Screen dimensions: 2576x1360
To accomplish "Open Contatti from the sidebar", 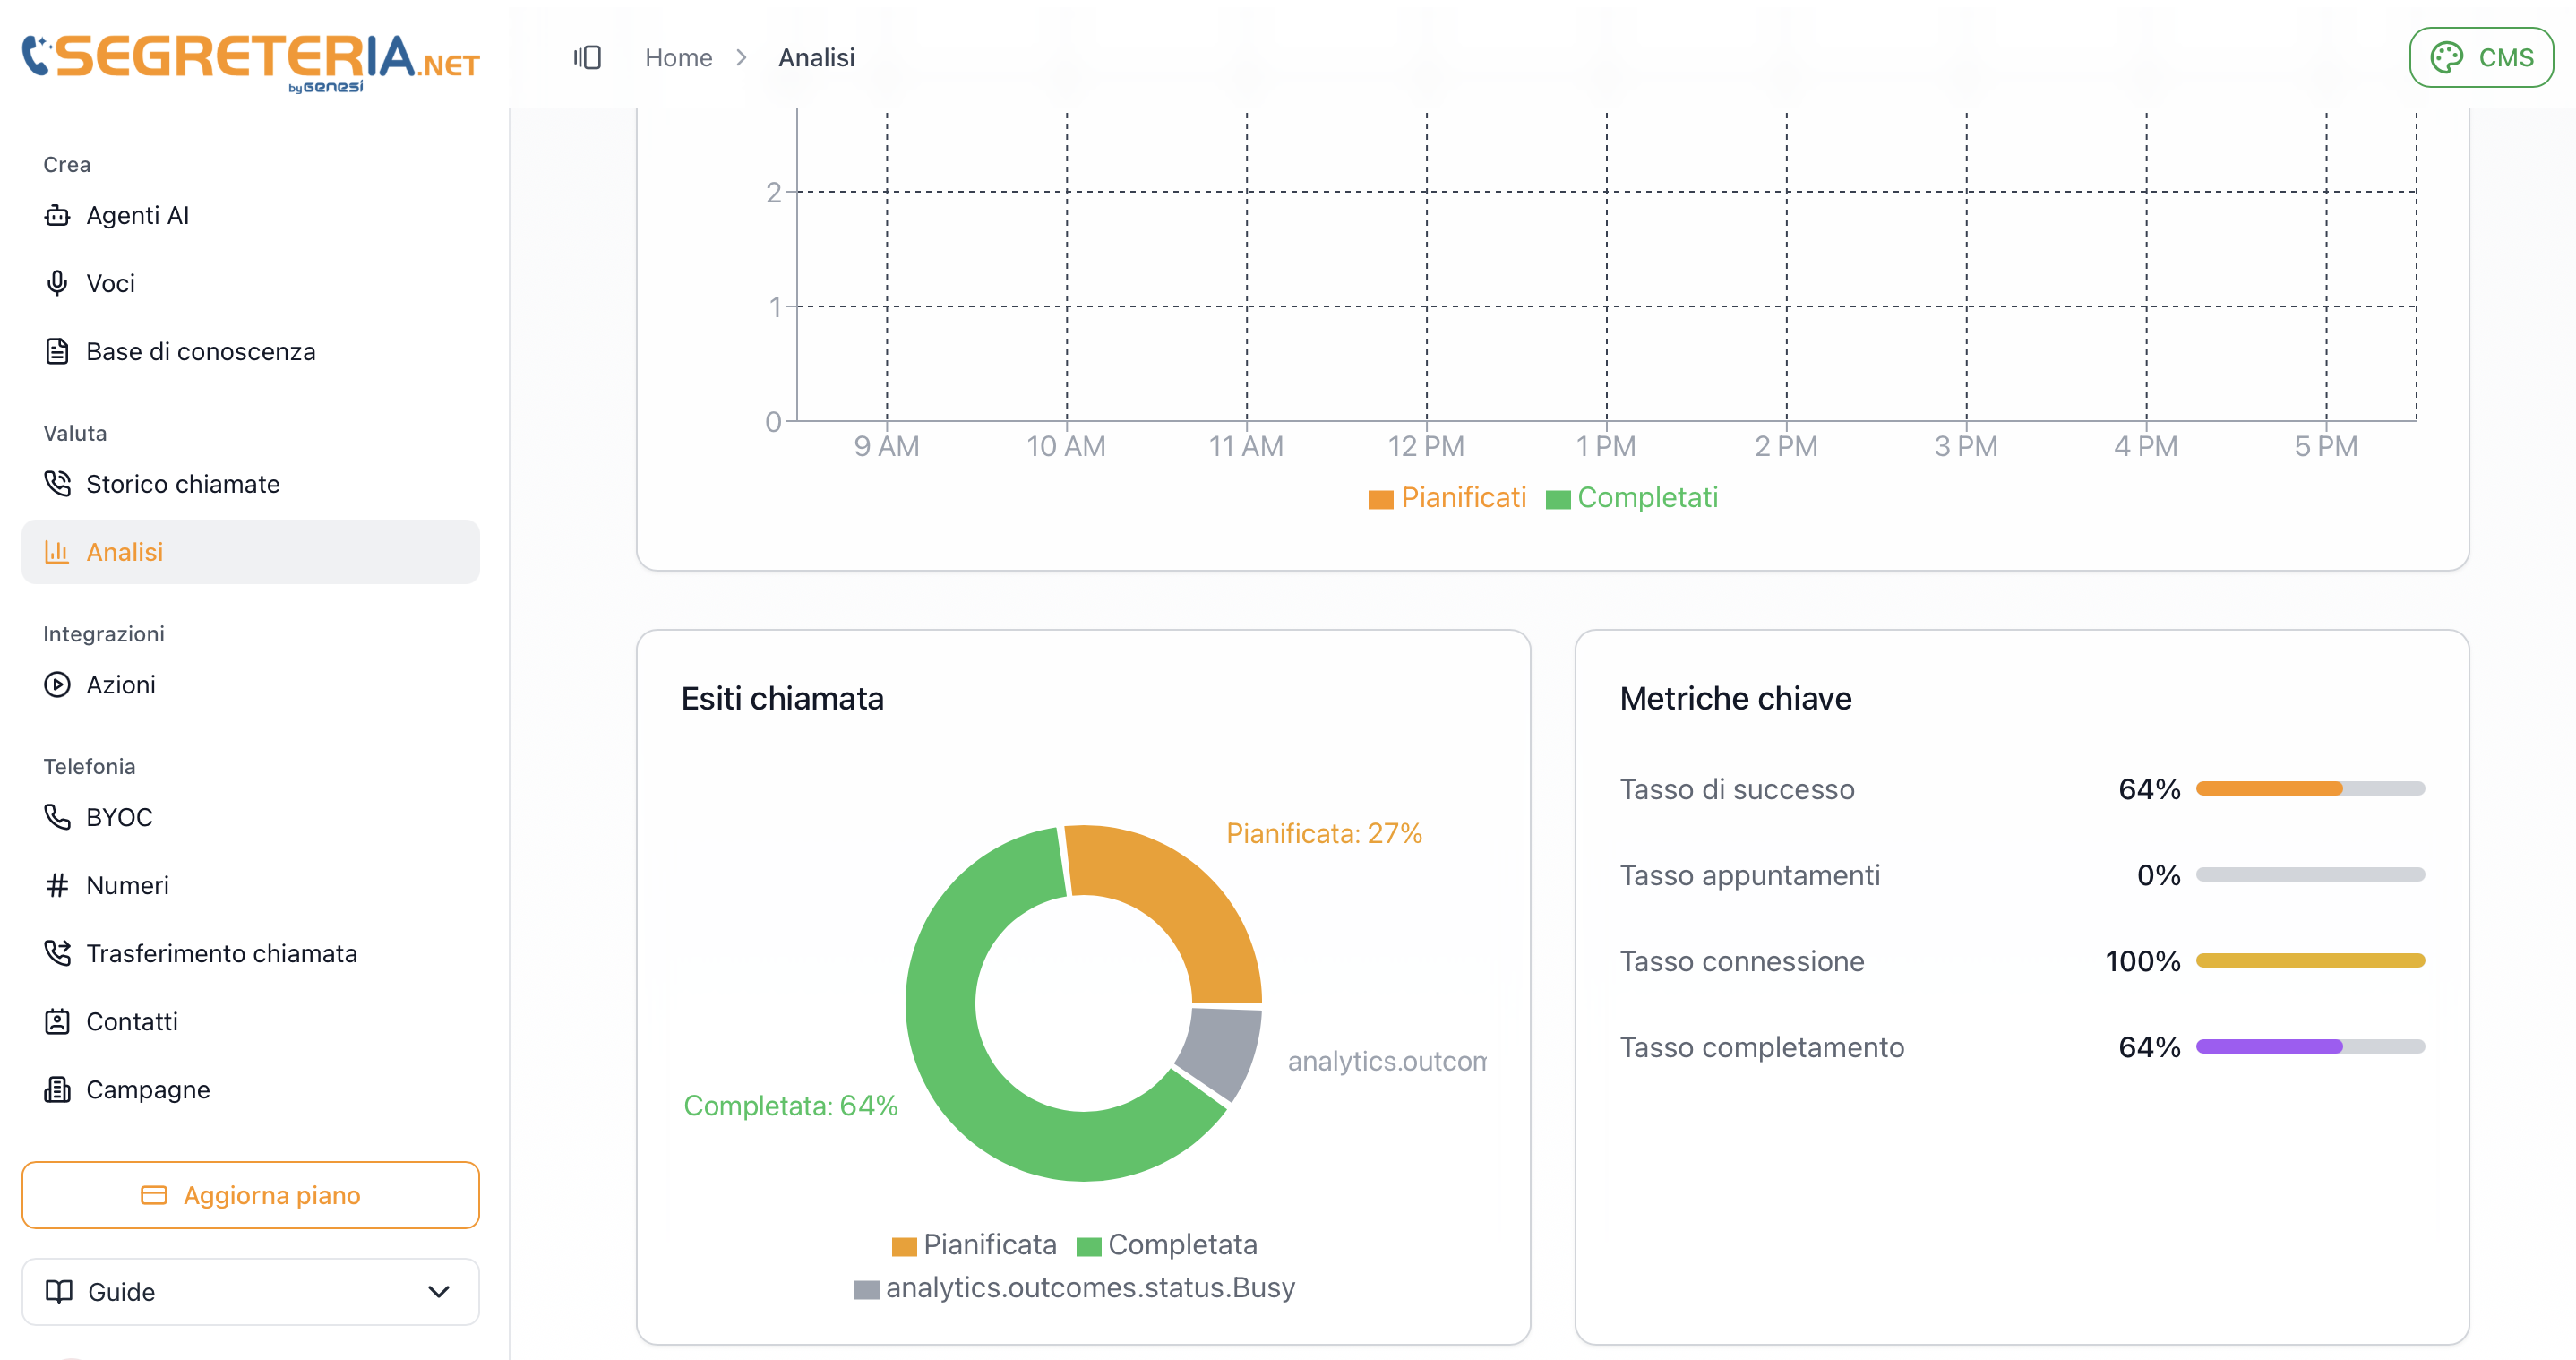I will pyautogui.click(x=132, y=1021).
